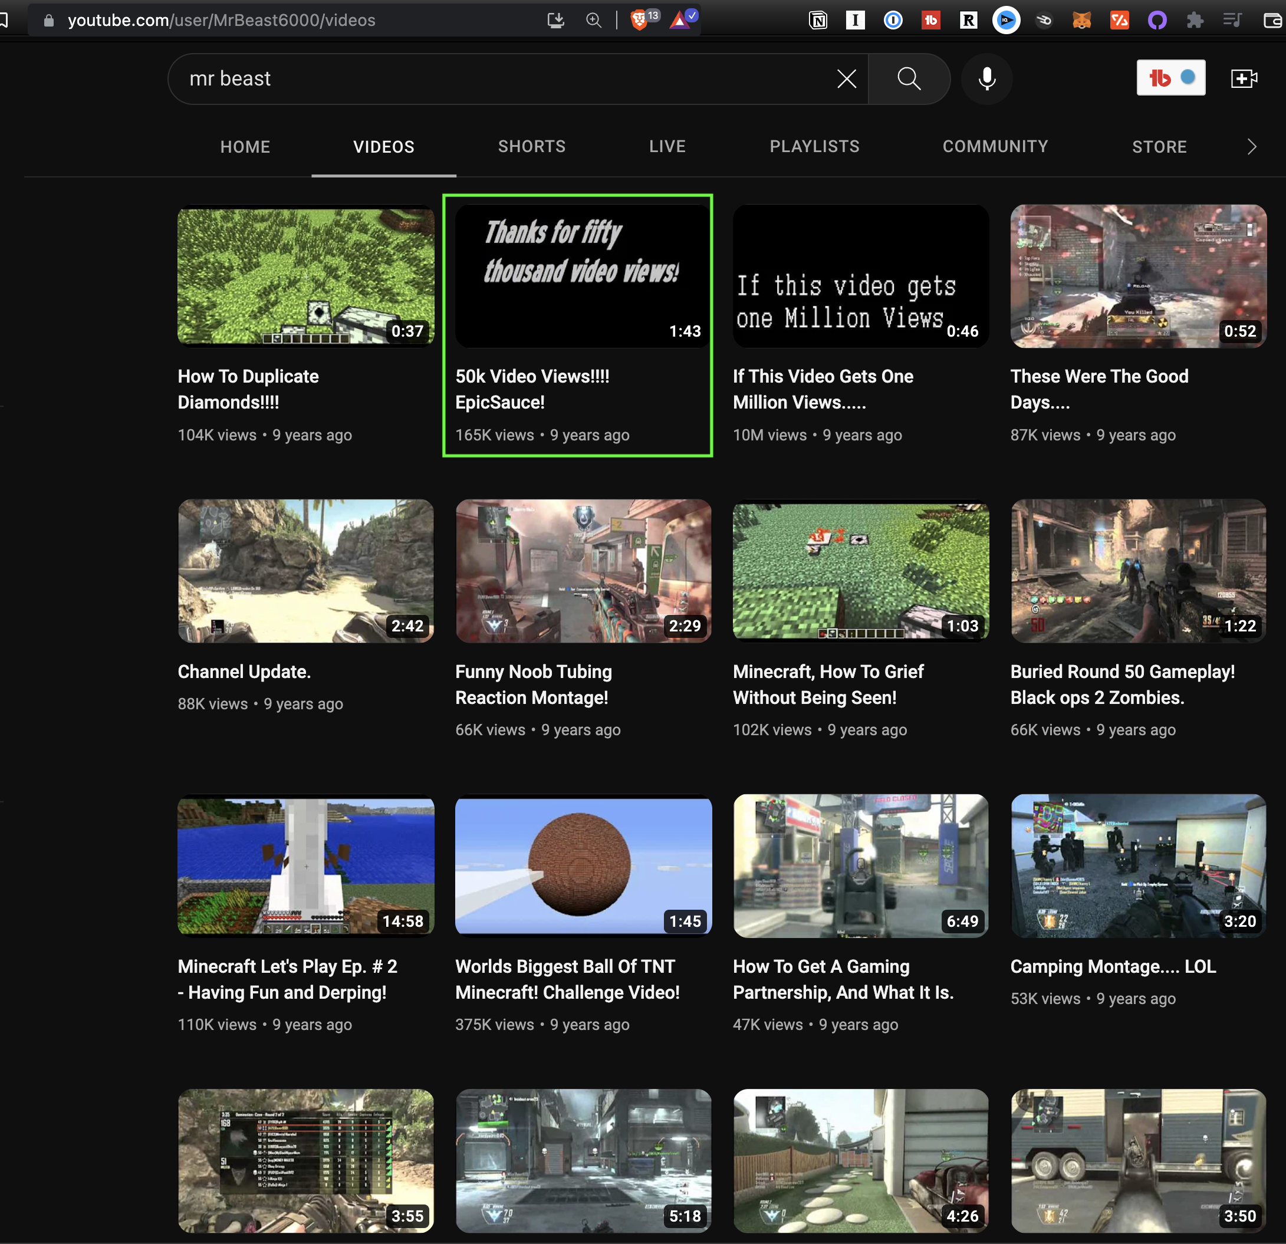
Task: Open 'Camping Montage.... LOL' title
Action: [1113, 966]
